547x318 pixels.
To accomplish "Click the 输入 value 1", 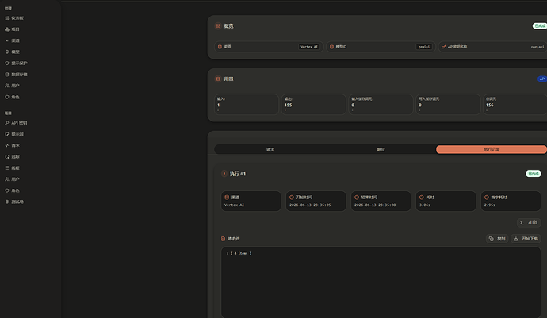I will click(218, 105).
